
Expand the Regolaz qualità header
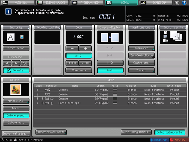pos(47,27)
